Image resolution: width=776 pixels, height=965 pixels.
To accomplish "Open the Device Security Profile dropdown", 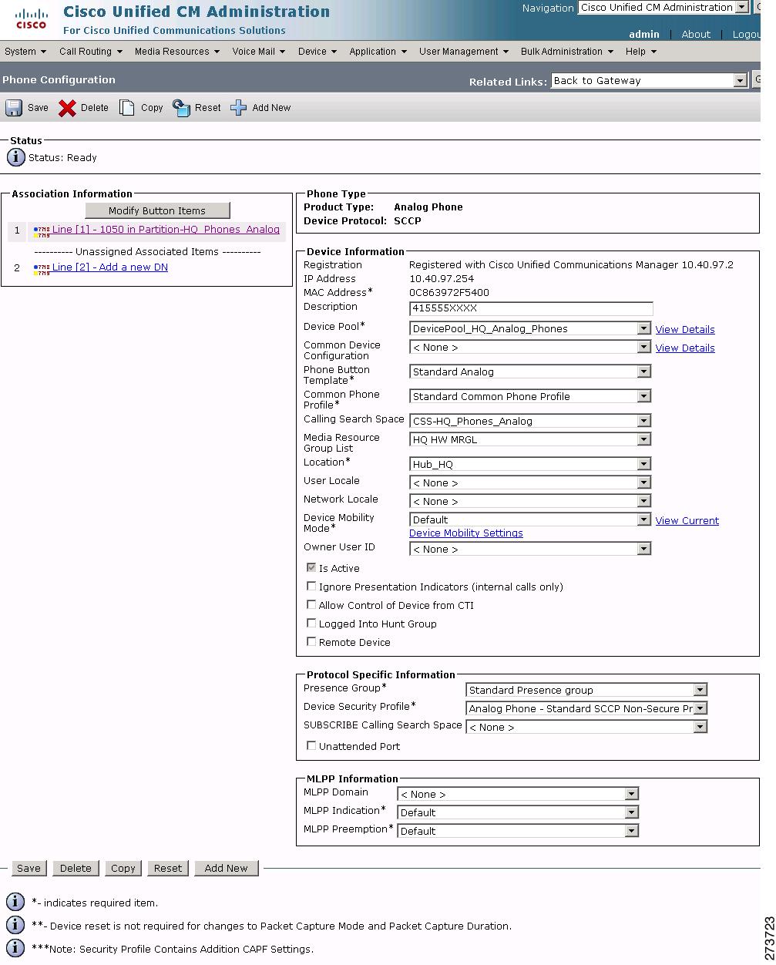I will (x=586, y=709).
